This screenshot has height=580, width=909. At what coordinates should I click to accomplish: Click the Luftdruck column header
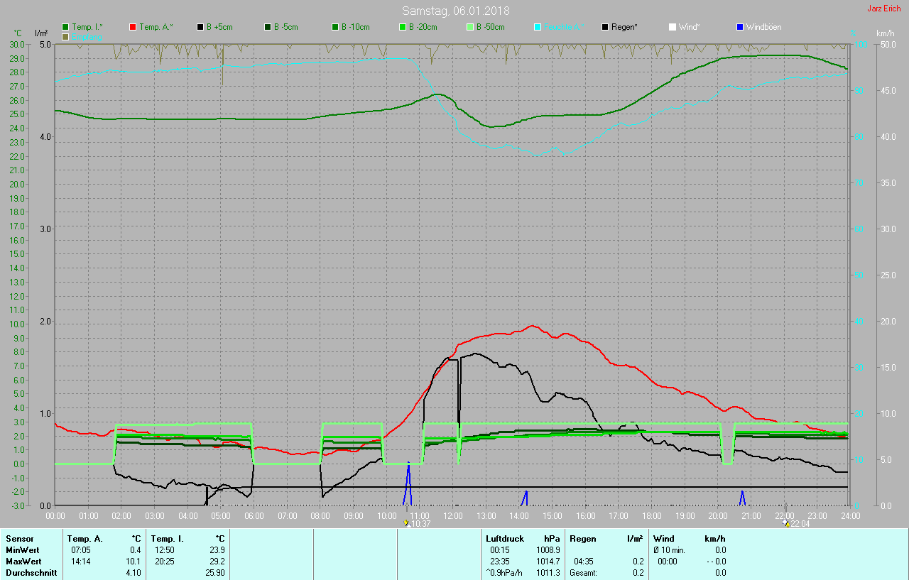[504, 539]
